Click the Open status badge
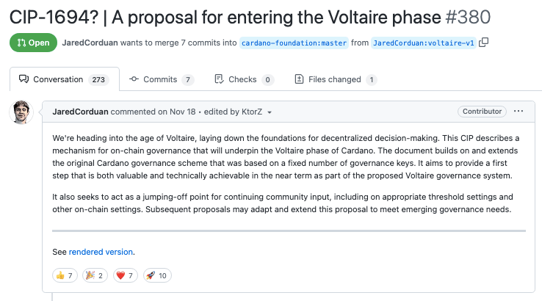This screenshot has width=542, height=301. [x=32, y=43]
